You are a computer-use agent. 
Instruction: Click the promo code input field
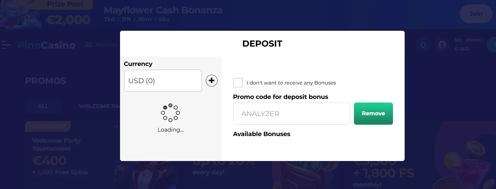click(x=291, y=114)
